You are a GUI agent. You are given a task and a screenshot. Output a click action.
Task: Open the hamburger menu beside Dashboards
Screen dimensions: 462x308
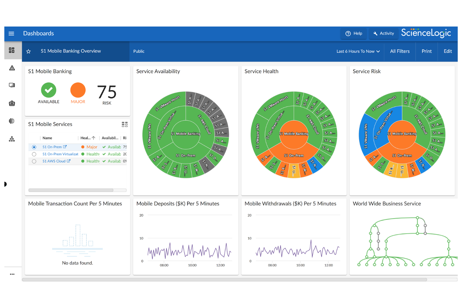click(11, 33)
